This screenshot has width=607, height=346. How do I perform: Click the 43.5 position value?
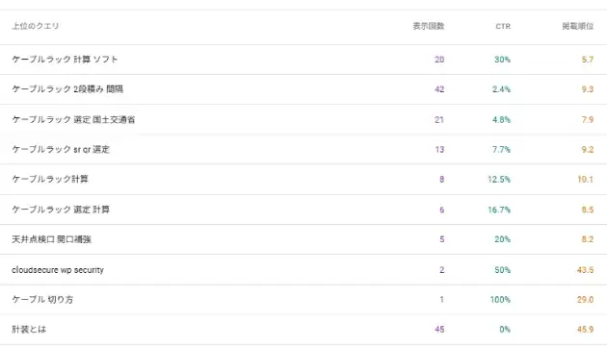click(x=586, y=269)
